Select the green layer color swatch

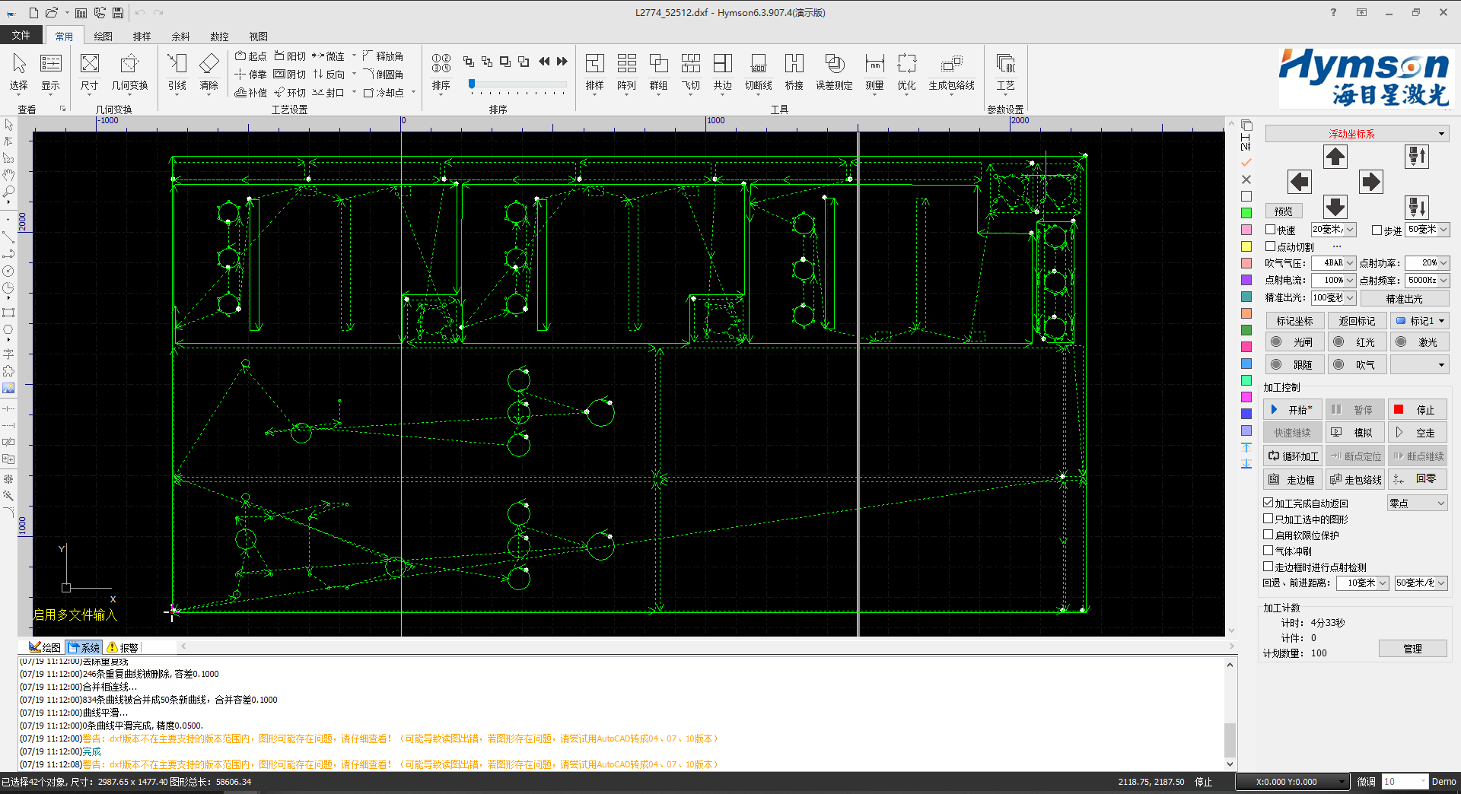[1246, 213]
